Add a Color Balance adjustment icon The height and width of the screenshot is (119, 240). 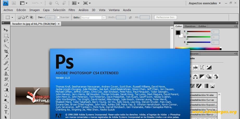click(x=195, y=76)
